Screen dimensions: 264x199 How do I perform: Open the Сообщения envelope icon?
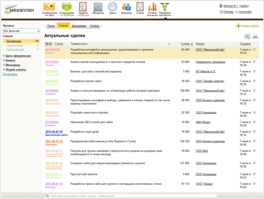click(49, 7)
